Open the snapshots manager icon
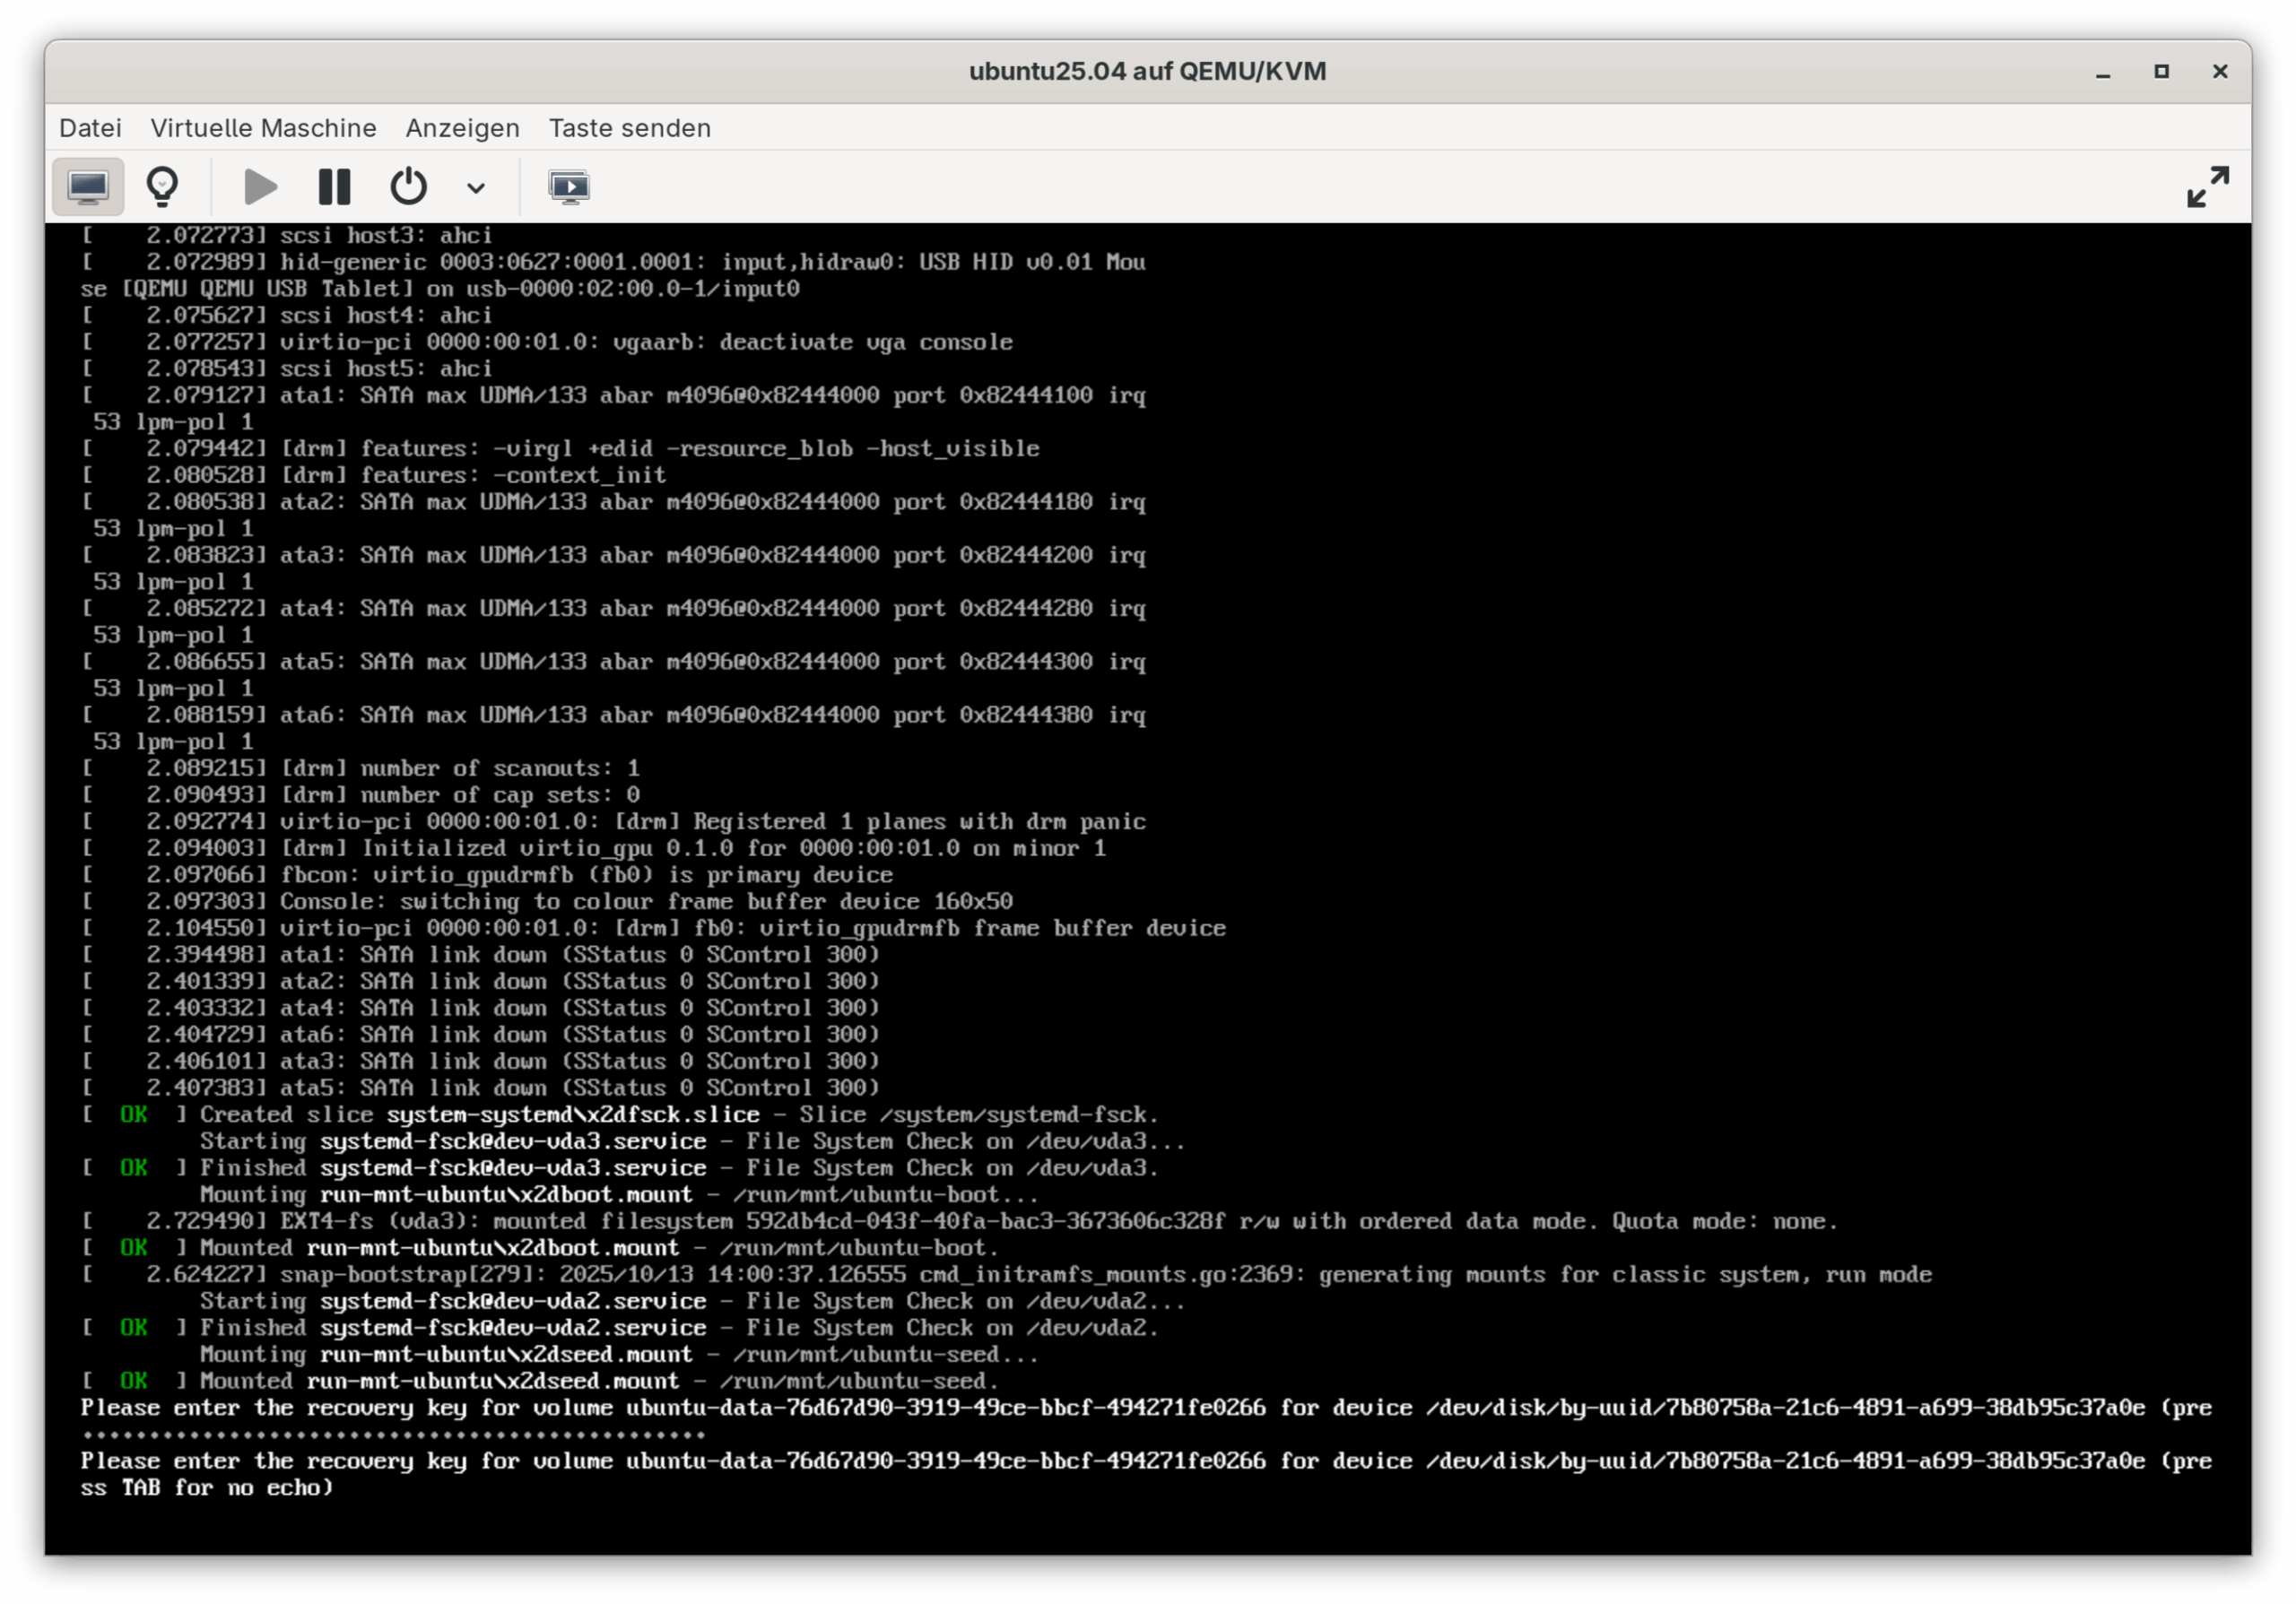2296x1604 pixels. coord(569,186)
